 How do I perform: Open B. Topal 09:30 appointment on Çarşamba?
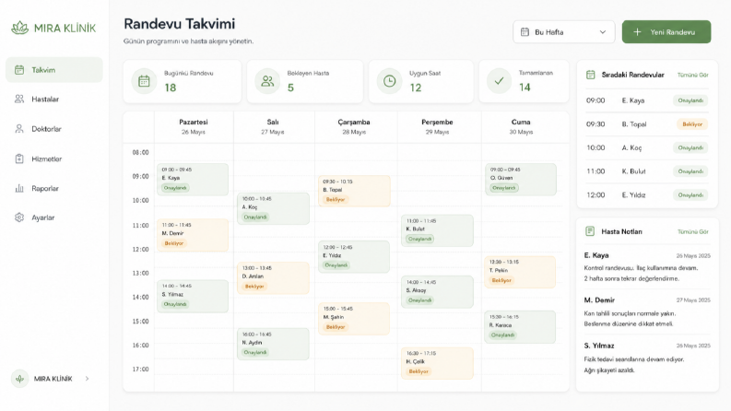click(x=354, y=191)
